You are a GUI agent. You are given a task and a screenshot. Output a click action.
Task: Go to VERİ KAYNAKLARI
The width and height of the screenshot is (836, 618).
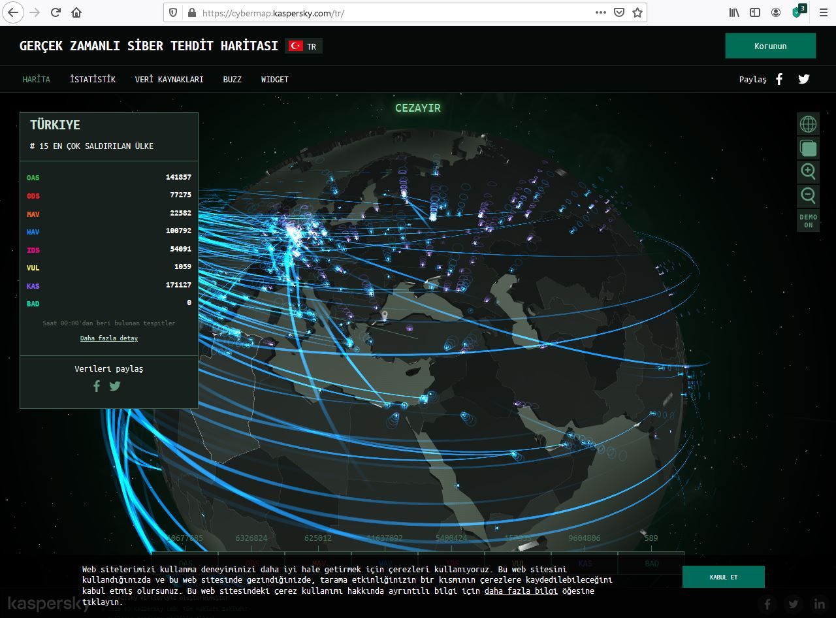pos(169,79)
